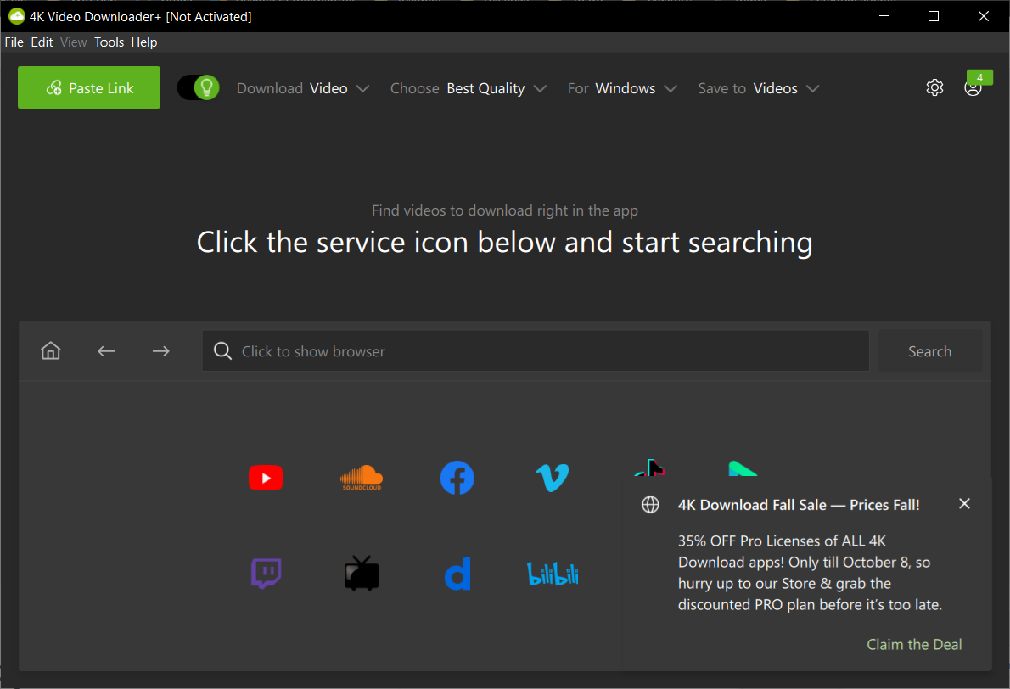Open the Bilibili service icon
The image size is (1010, 689).
pos(553,573)
